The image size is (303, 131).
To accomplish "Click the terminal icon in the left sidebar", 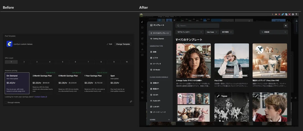I will [x=143, y=87].
